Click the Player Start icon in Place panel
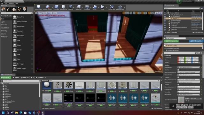204x115 pixels. click(15, 36)
